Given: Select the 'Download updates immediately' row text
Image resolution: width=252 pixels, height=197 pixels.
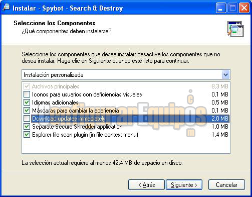Looking at the screenshot, I should (69, 119).
